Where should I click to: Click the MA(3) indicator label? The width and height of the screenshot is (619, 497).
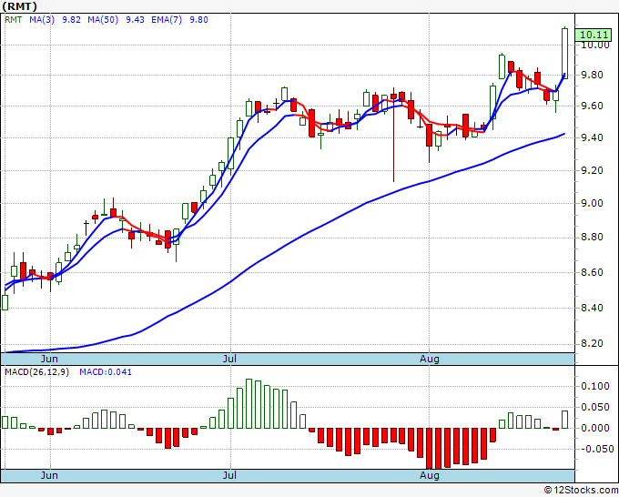[x=42, y=20]
